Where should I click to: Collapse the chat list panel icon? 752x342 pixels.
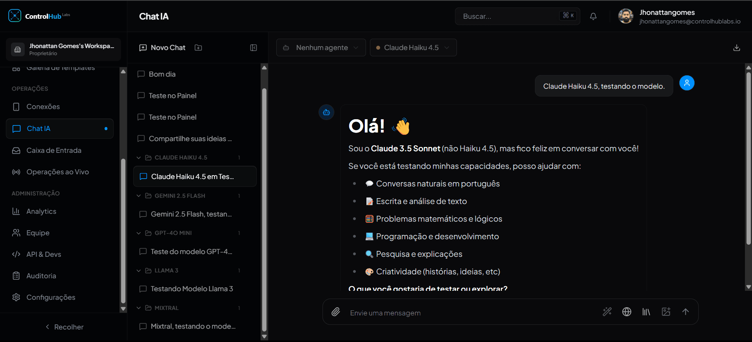[254, 48]
